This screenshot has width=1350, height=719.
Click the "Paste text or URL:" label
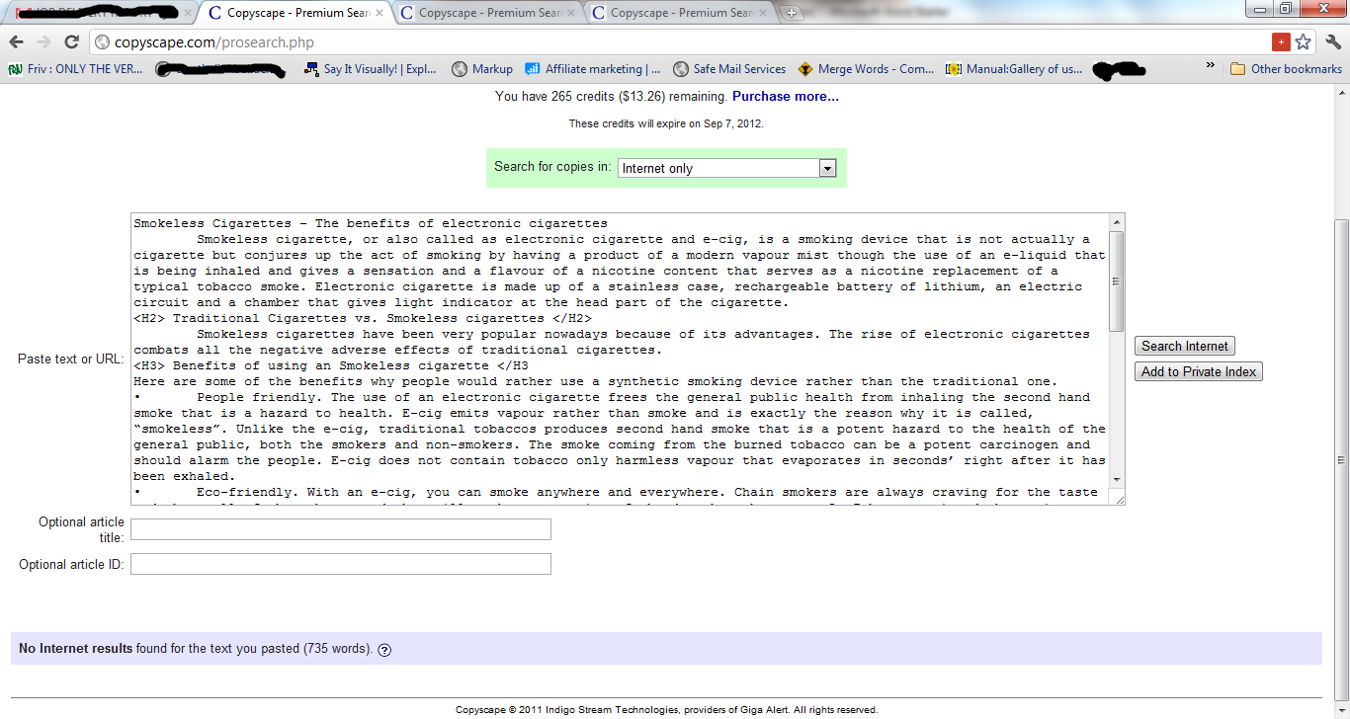coord(71,359)
